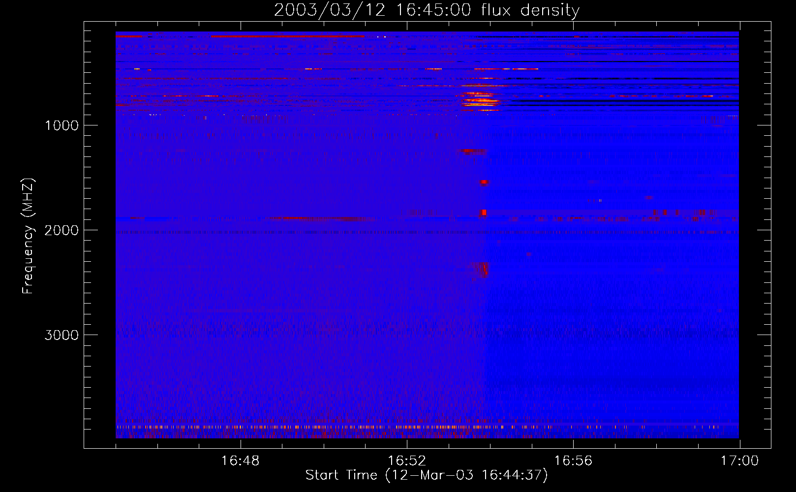Screen dimensions: 796x492
Task: Click the plot title '2003/03/12 16:45:00 flux density'
Action: [427, 10]
